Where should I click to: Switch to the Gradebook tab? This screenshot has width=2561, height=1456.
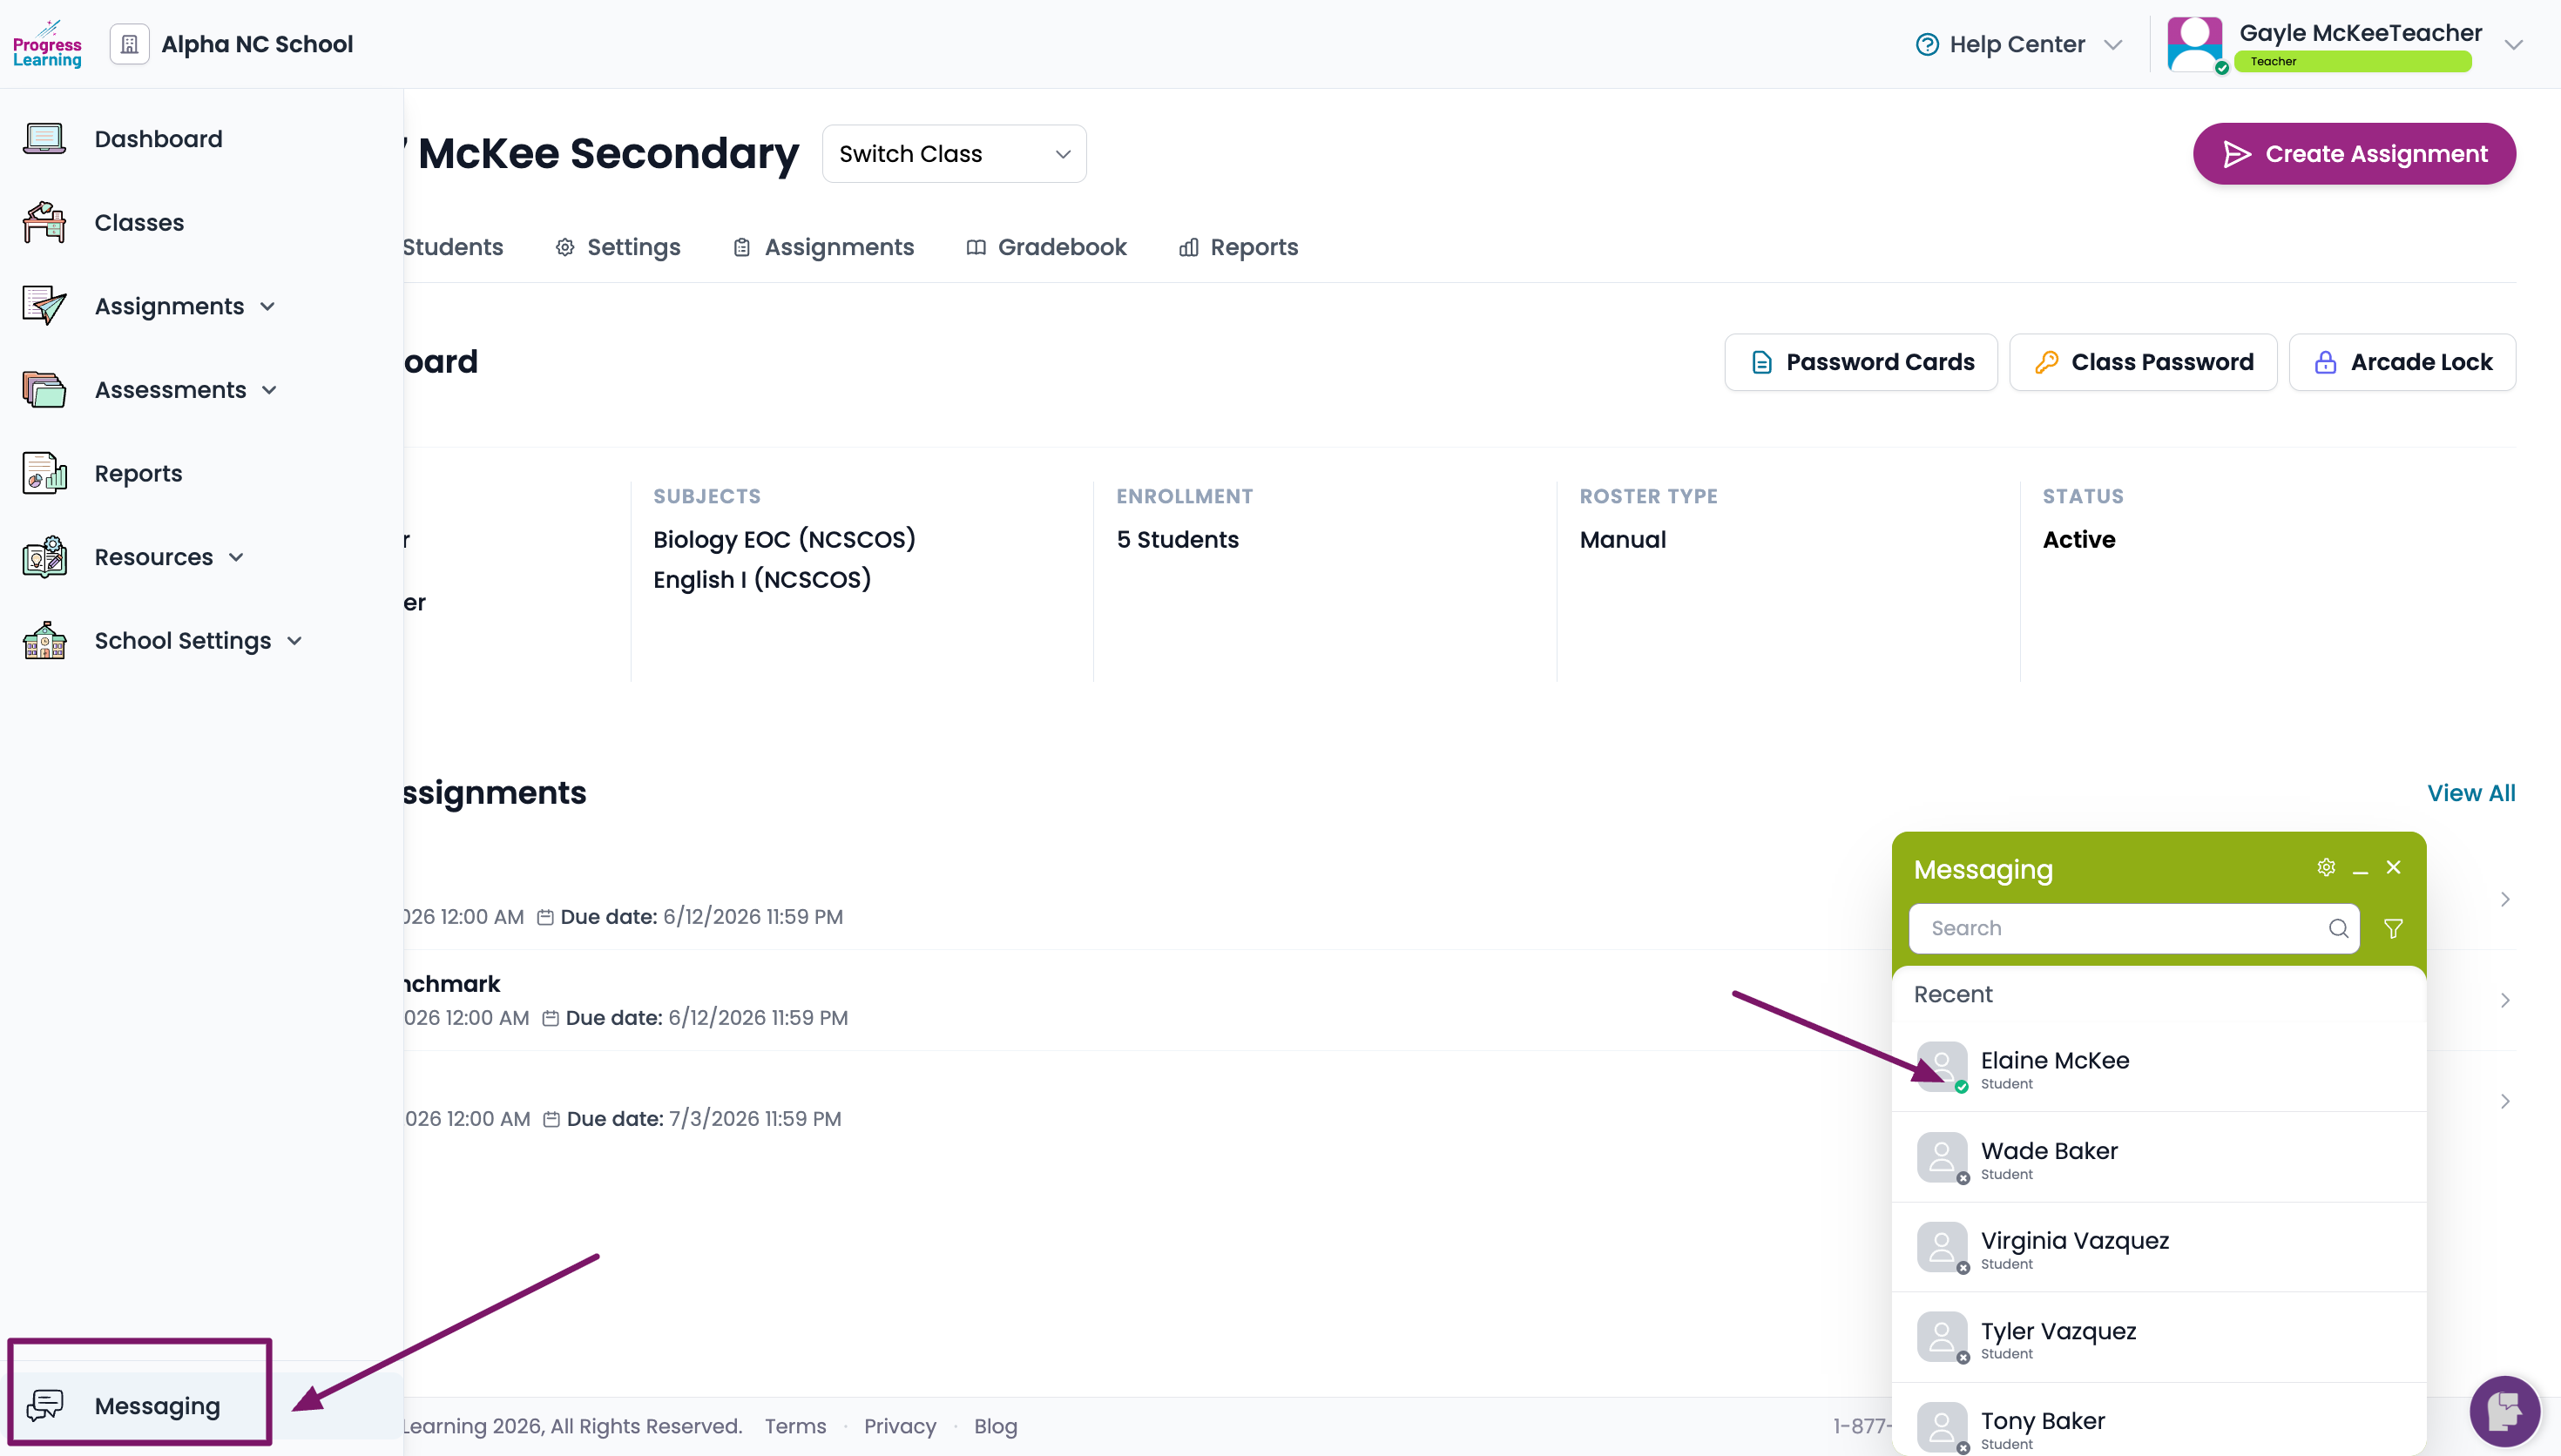click(x=1046, y=247)
